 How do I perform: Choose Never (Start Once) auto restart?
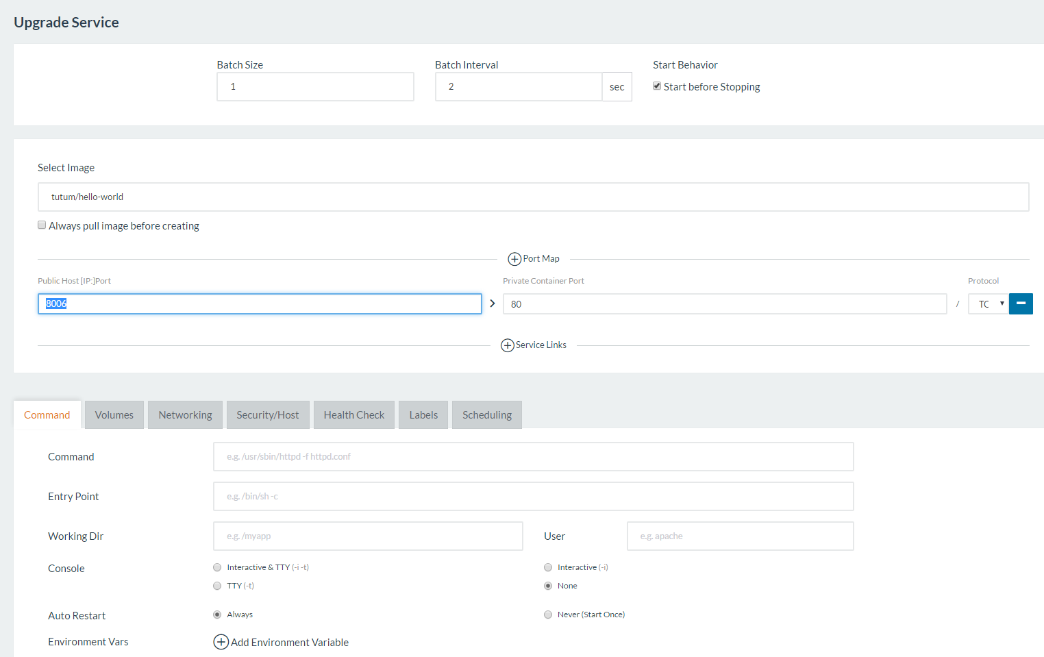click(548, 615)
